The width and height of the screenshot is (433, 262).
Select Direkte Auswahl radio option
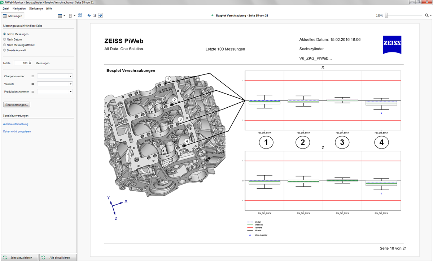click(14, 50)
